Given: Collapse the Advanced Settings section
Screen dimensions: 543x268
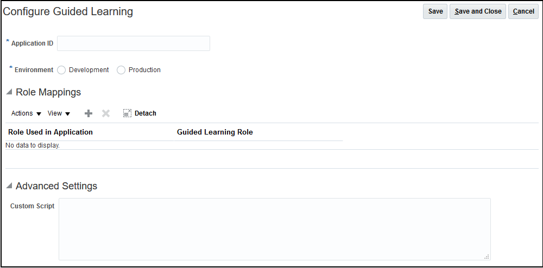Looking at the screenshot, I should click(9, 186).
